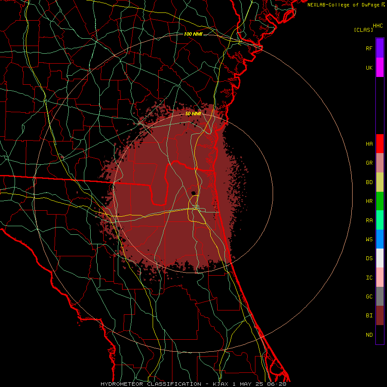Screen dimensions: 387x387
Task: Click the GC legend label
Action: (369, 297)
